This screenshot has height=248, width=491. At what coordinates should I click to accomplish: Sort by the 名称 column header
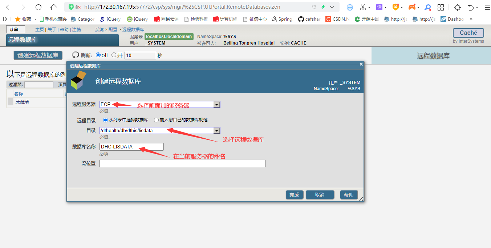click(19, 94)
